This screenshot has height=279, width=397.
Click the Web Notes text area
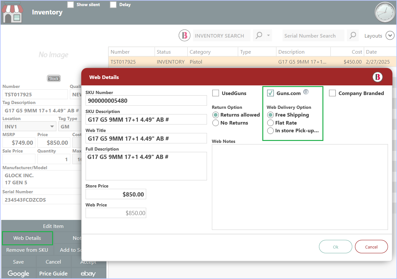pos(300,187)
